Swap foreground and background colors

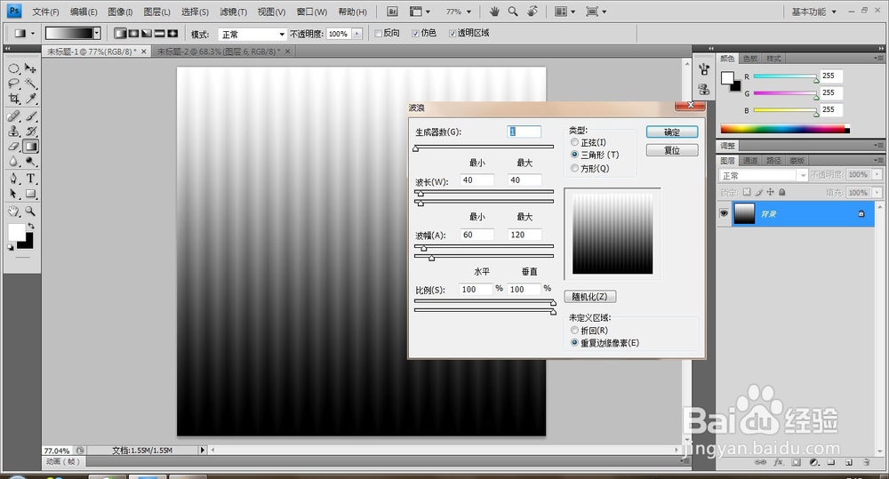31,226
